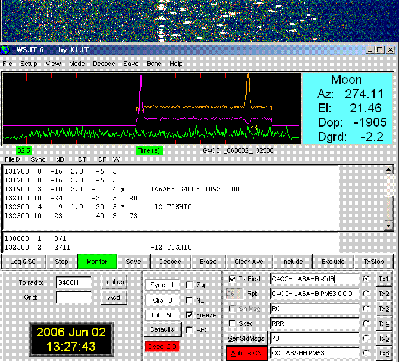Click the Clear Avg button
Image resolution: width=399 pixels, height=362 pixels.
click(x=250, y=262)
